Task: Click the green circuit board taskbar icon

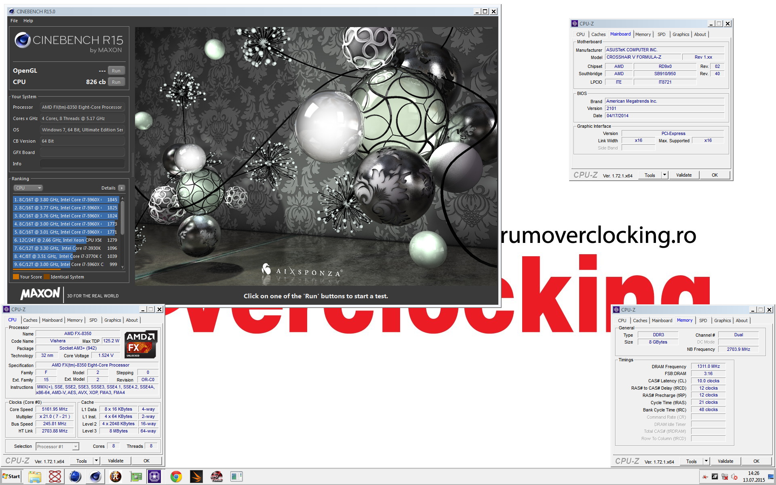Action: (136, 477)
